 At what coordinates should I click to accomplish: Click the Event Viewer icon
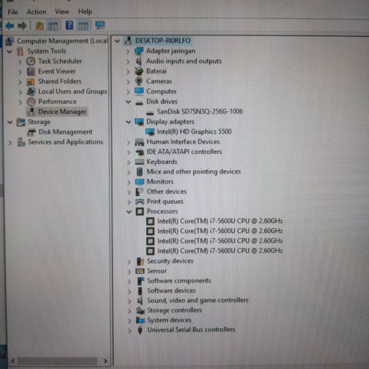31,71
